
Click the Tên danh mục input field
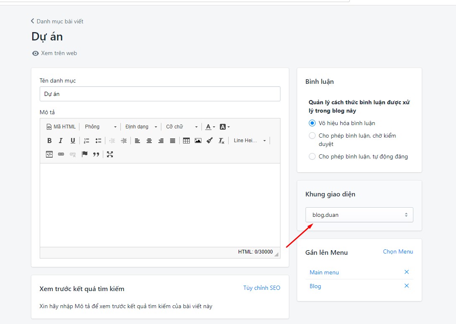pyautogui.click(x=160, y=94)
